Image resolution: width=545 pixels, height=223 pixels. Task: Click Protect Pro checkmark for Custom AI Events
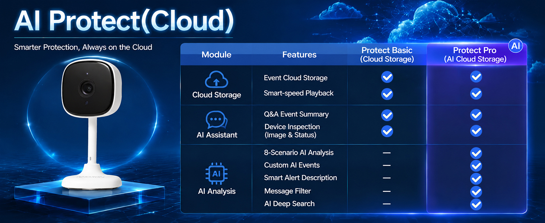tap(476, 165)
